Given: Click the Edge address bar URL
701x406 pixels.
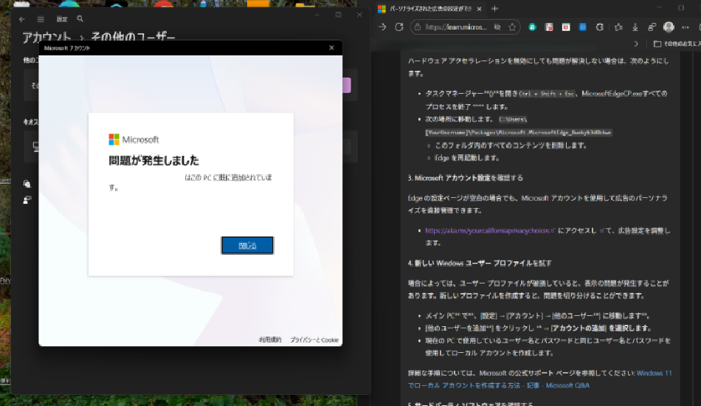Looking at the screenshot, I should pos(456,27).
